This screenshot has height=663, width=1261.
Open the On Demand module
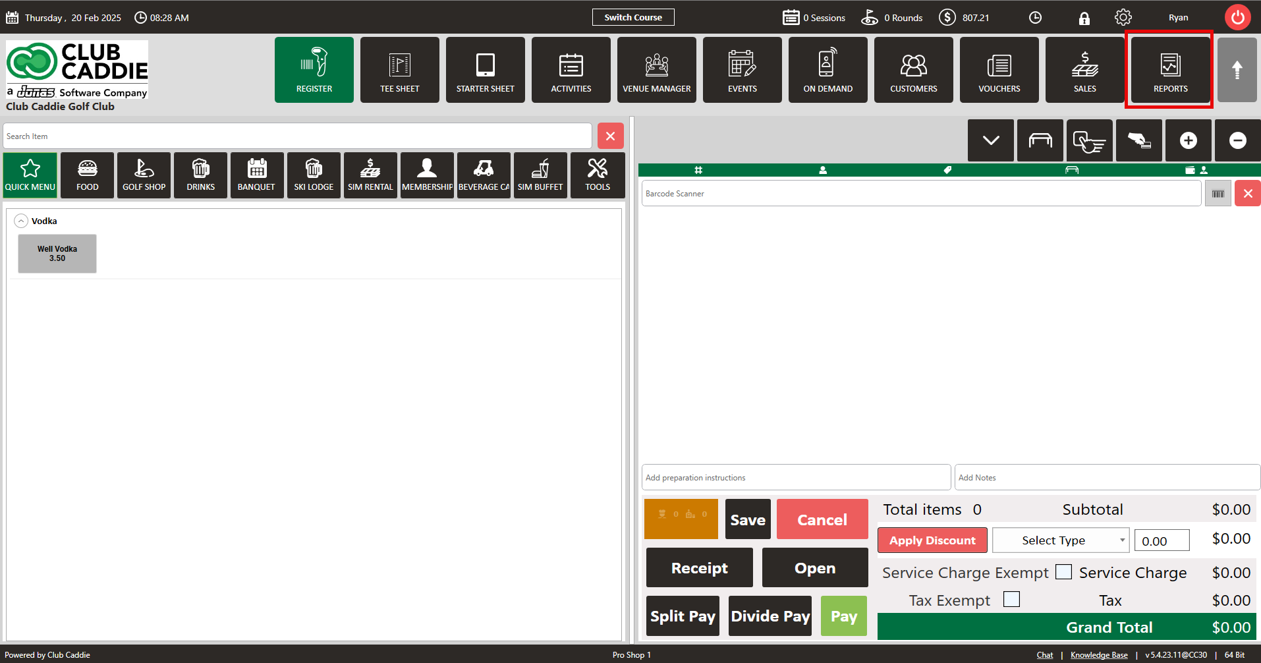point(828,70)
